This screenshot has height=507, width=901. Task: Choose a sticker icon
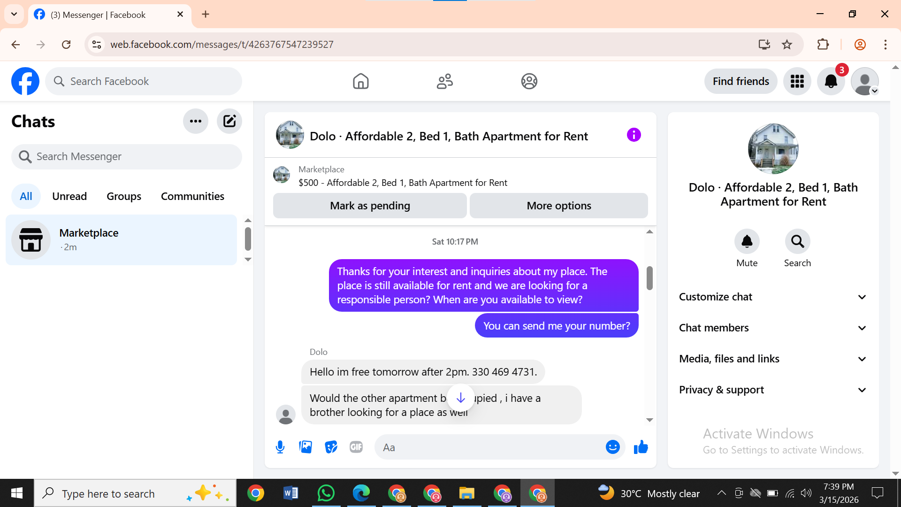(x=331, y=447)
